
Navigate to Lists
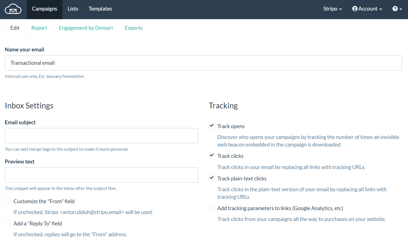click(73, 9)
